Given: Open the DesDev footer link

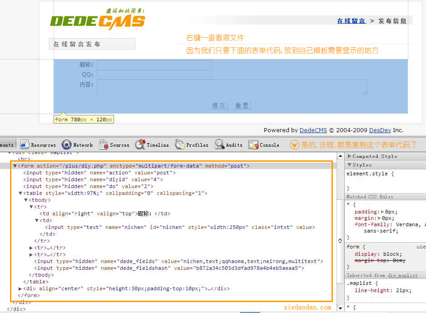Looking at the screenshot, I should pyautogui.click(x=380, y=130).
